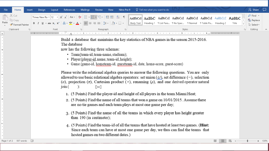
Task: Open the bullet list dropdown
Action: click(89, 17)
